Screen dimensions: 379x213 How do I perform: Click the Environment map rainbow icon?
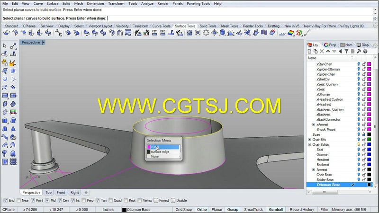(x=291, y=33)
